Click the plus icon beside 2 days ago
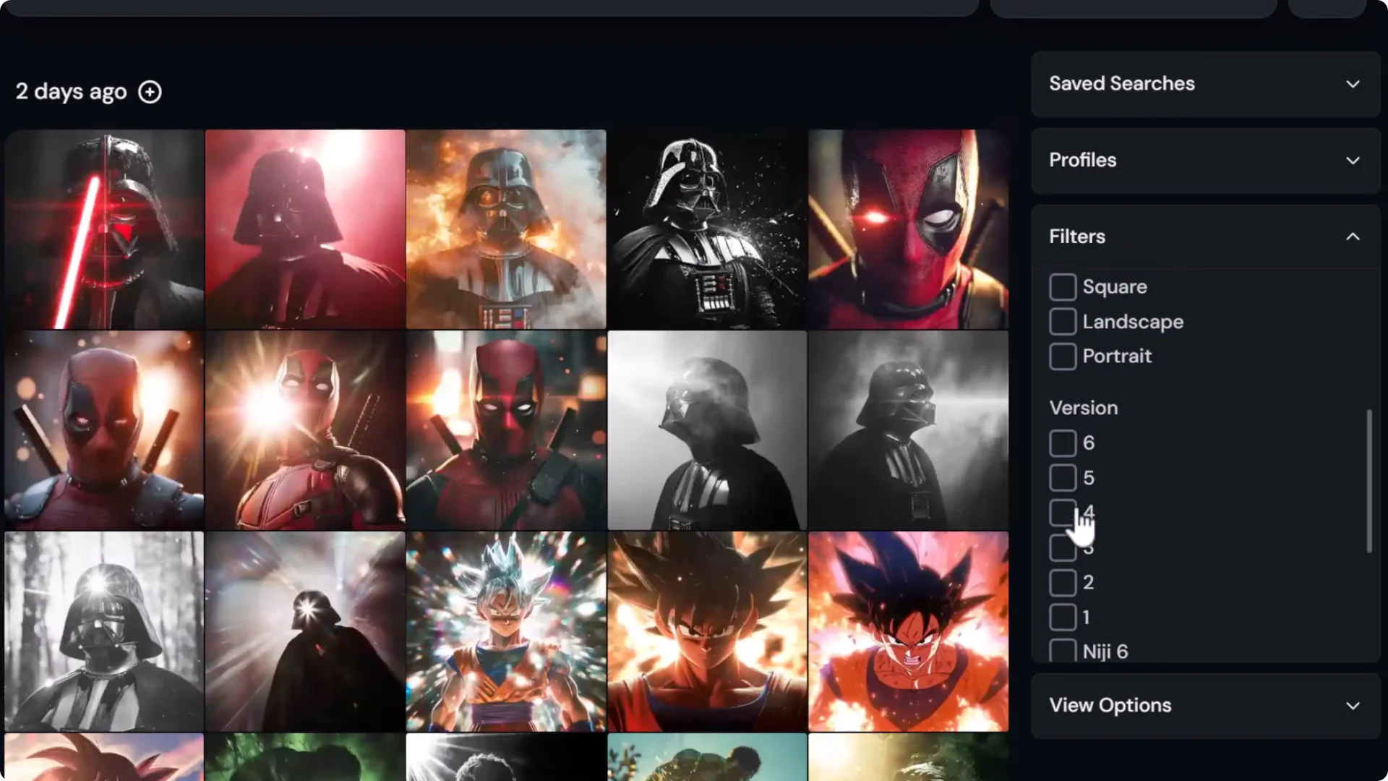Screen dimensions: 1388x781 [x=150, y=92]
